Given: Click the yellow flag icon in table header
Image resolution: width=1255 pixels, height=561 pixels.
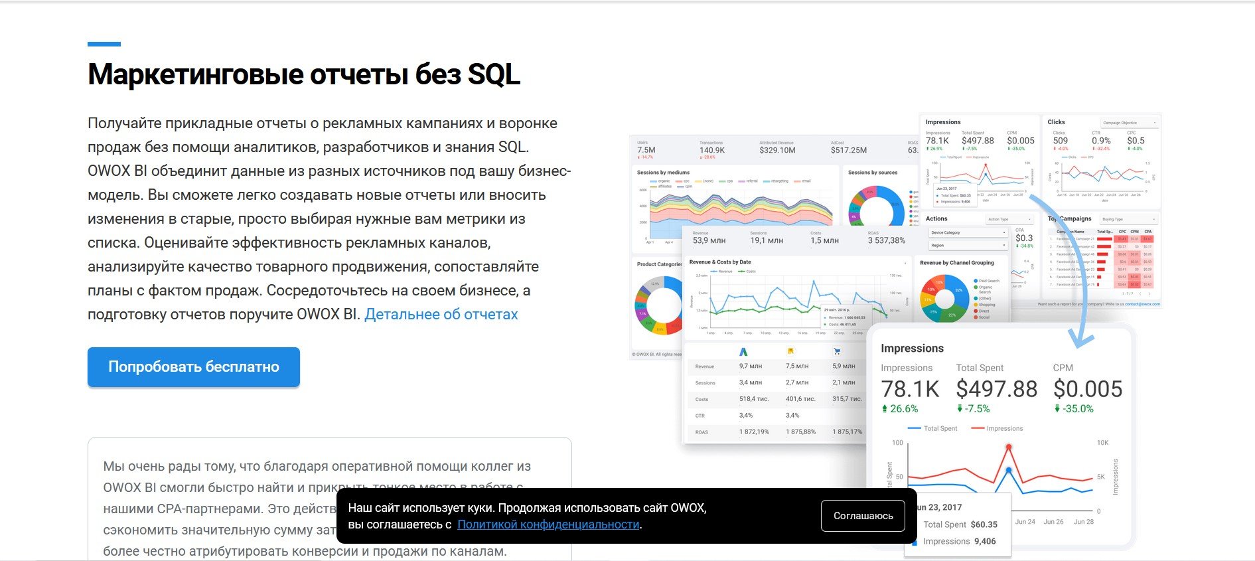Looking at the screenshot, I should [x=790, y=351].
